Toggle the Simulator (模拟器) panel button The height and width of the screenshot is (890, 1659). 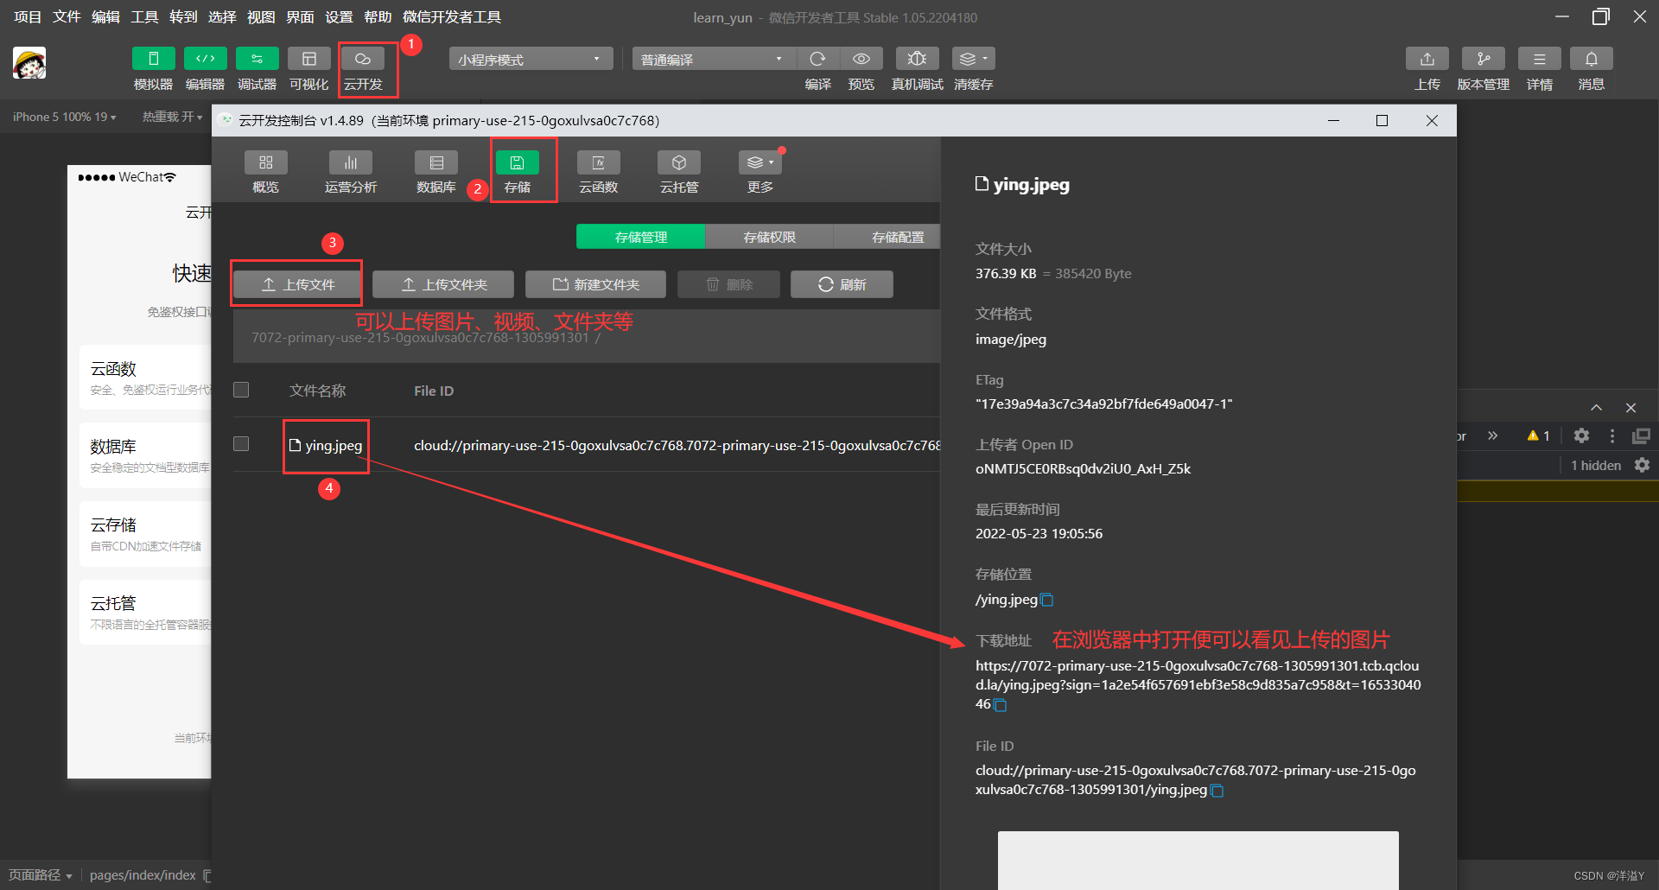click(x=153, y=59)
